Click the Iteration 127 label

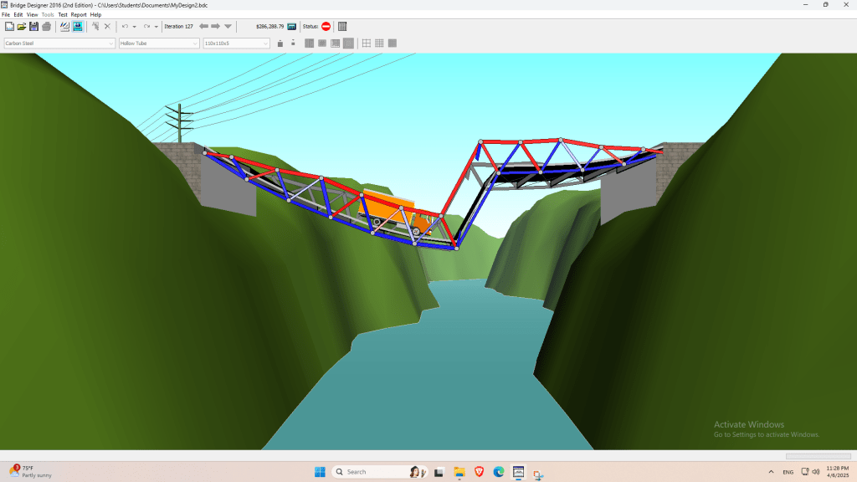coord(179,26)
